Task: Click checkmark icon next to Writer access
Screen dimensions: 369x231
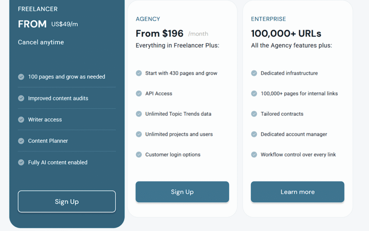Action: tap(21, 119)
